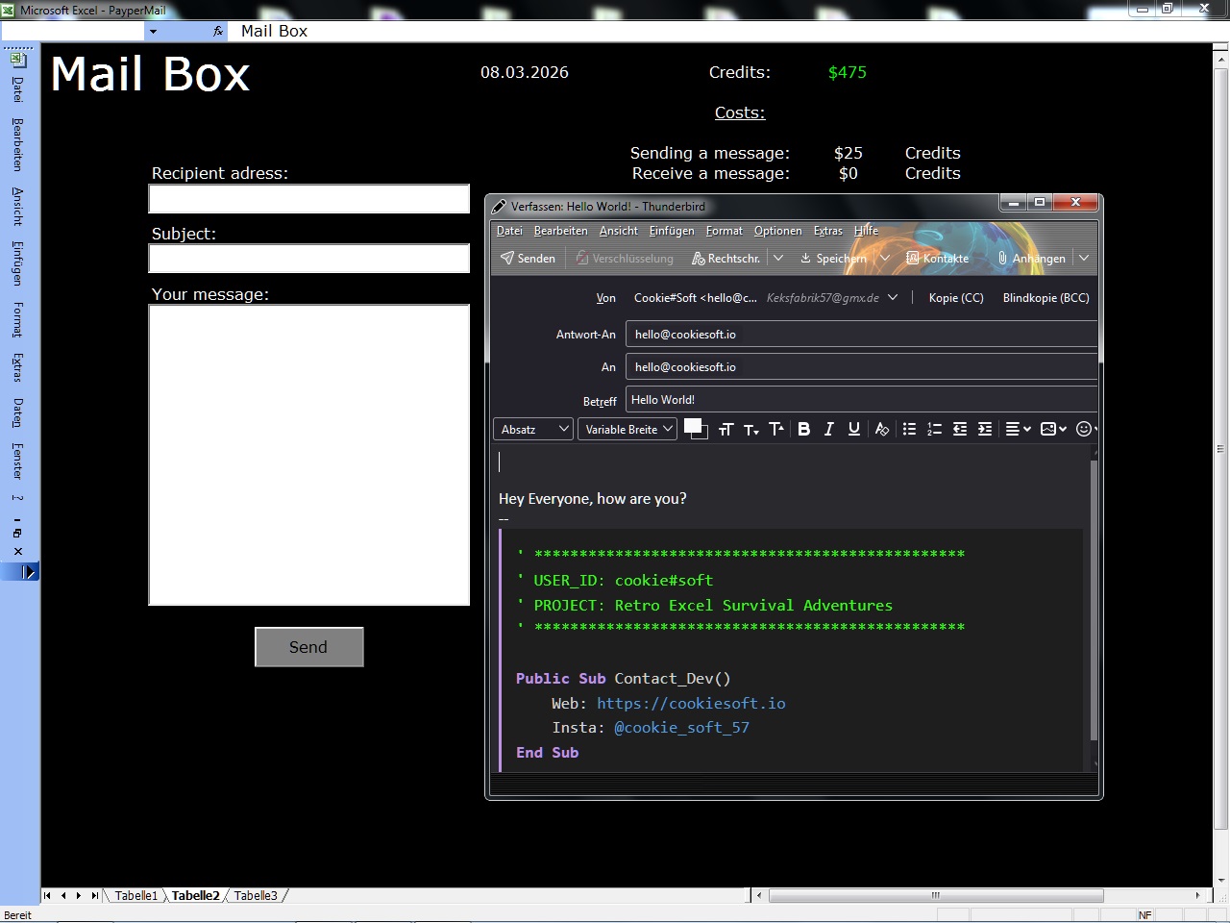Screen dimensions: 1230x923
Task: Switch to the Tabelle3 sheet tab
Action: coord(256,896)
